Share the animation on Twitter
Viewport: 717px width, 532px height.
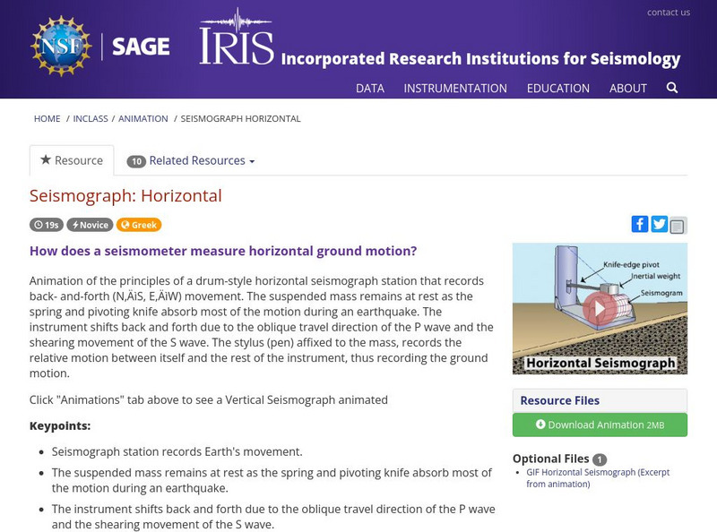[x=657, y=224]
